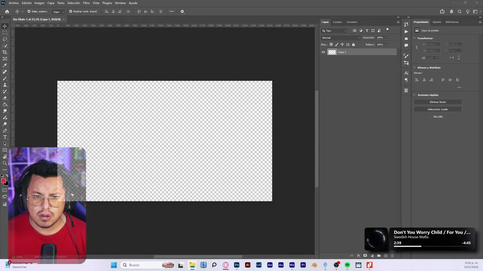
Task: Collapse the Acciones rápidas section
Action: (x=414, y=95)
